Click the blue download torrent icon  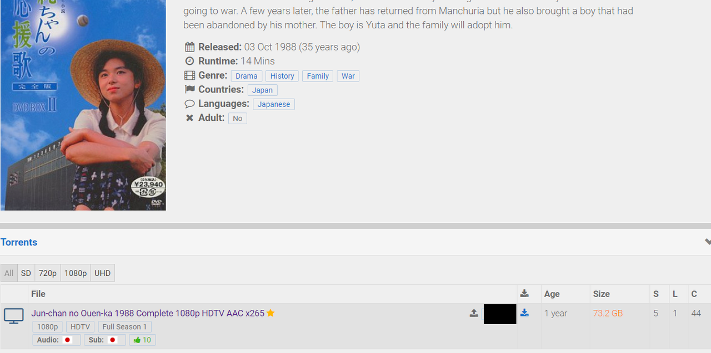(524, 313)
